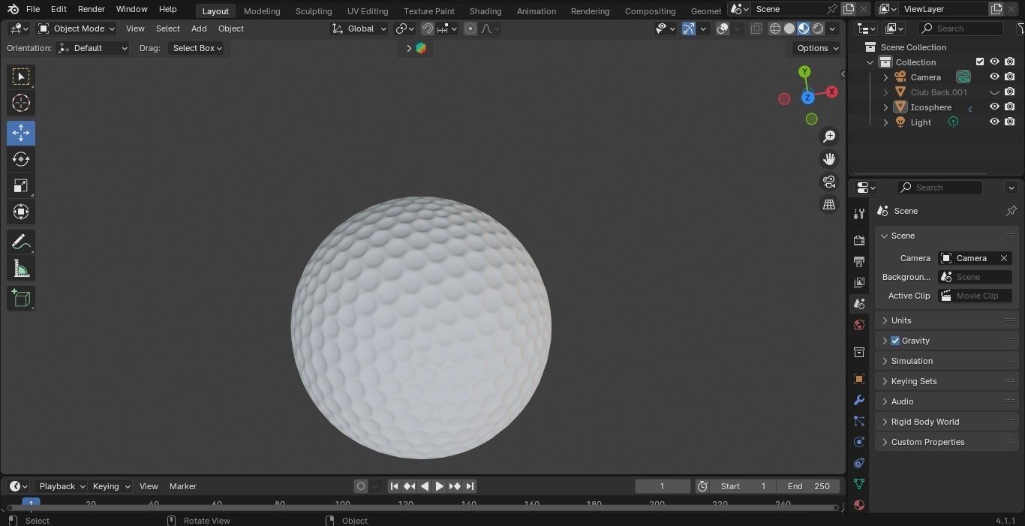Hide the Camera object with eye icon
Image resolution: width=1025 pixels, height=526 pixels.
coord(994,77)
